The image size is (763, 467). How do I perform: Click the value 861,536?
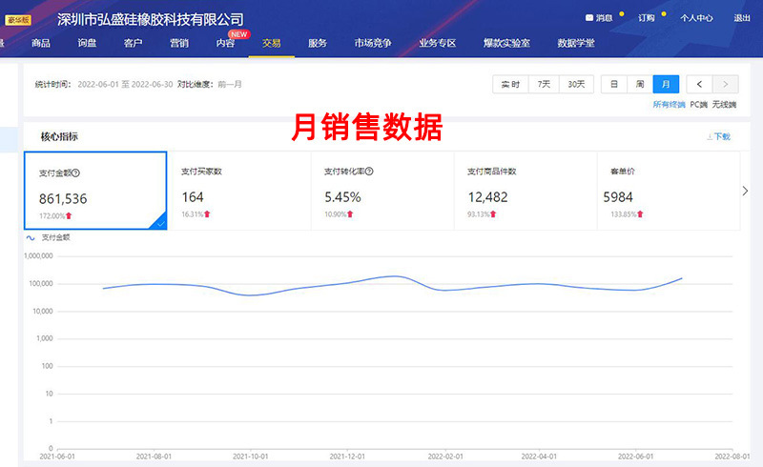point(63,199)
